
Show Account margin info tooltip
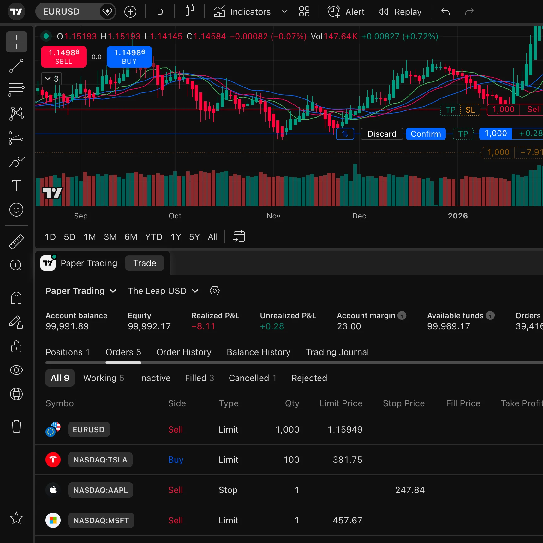402,315
